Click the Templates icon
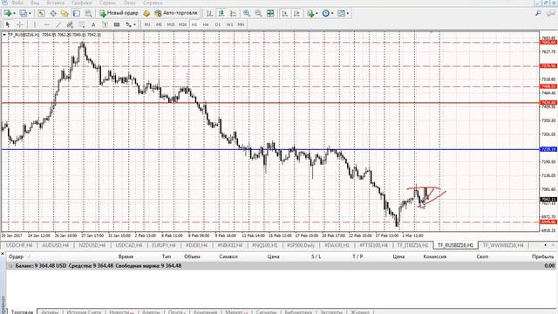558x314 pixels. [341, 14]
